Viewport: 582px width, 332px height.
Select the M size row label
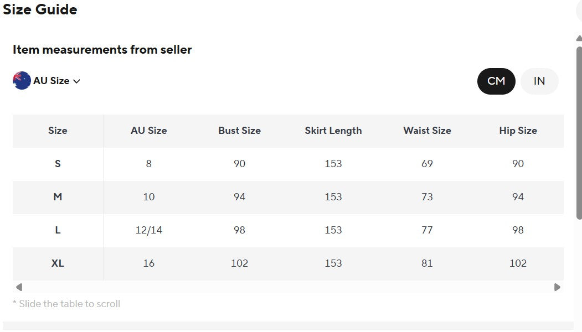click(x=58, y=196)
